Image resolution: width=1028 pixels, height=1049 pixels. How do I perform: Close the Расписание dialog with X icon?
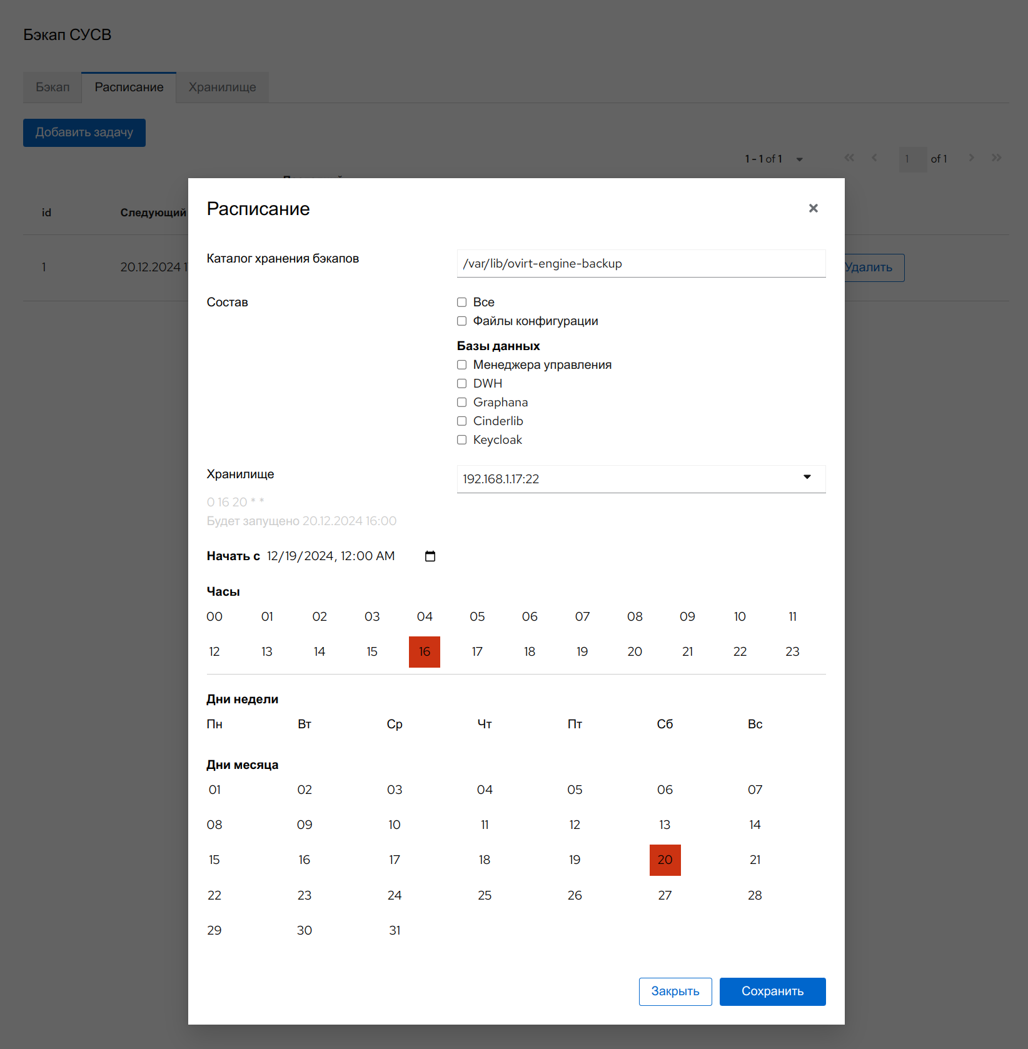813,208
